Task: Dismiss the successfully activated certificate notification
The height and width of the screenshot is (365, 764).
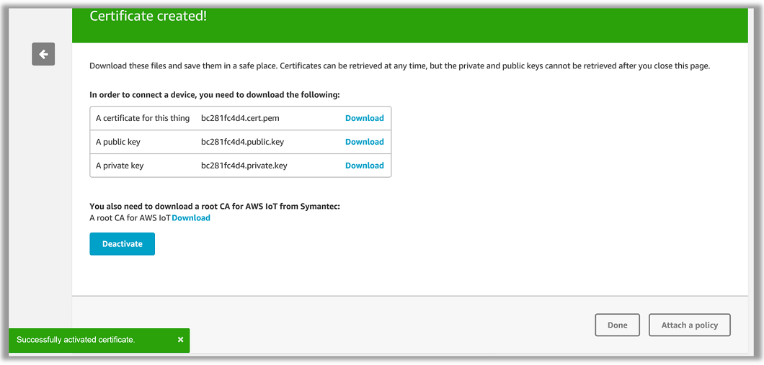Action: pyautogui.click(x=180, y=340)
